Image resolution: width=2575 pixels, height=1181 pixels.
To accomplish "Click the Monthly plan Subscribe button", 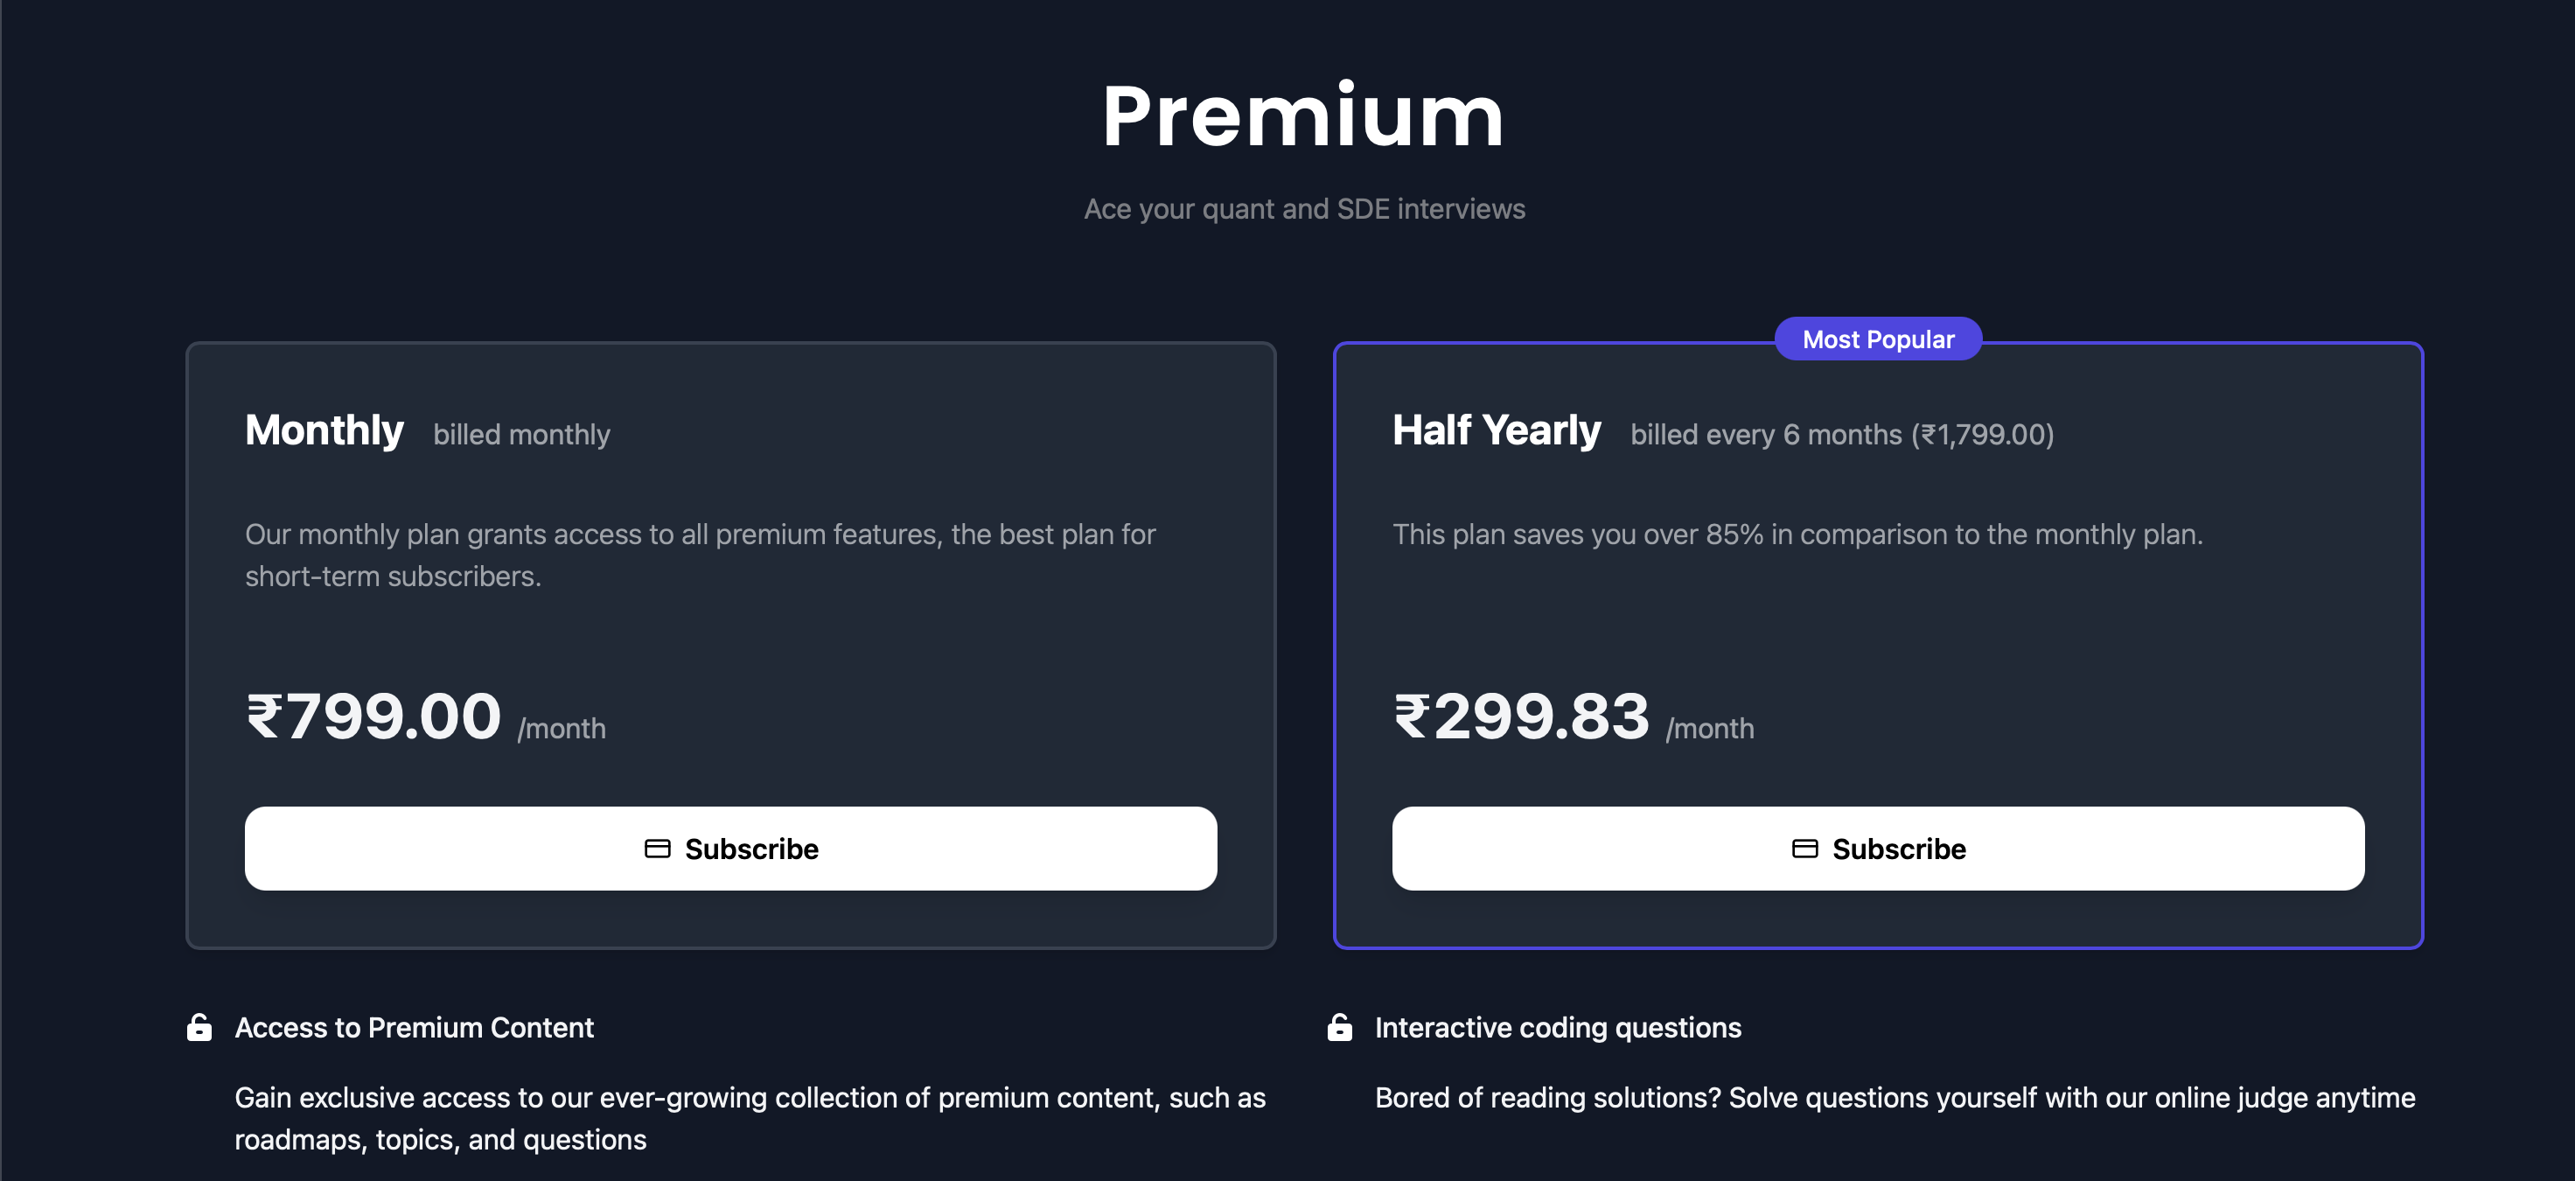I will pyautogui.click(x=729, y=848).
